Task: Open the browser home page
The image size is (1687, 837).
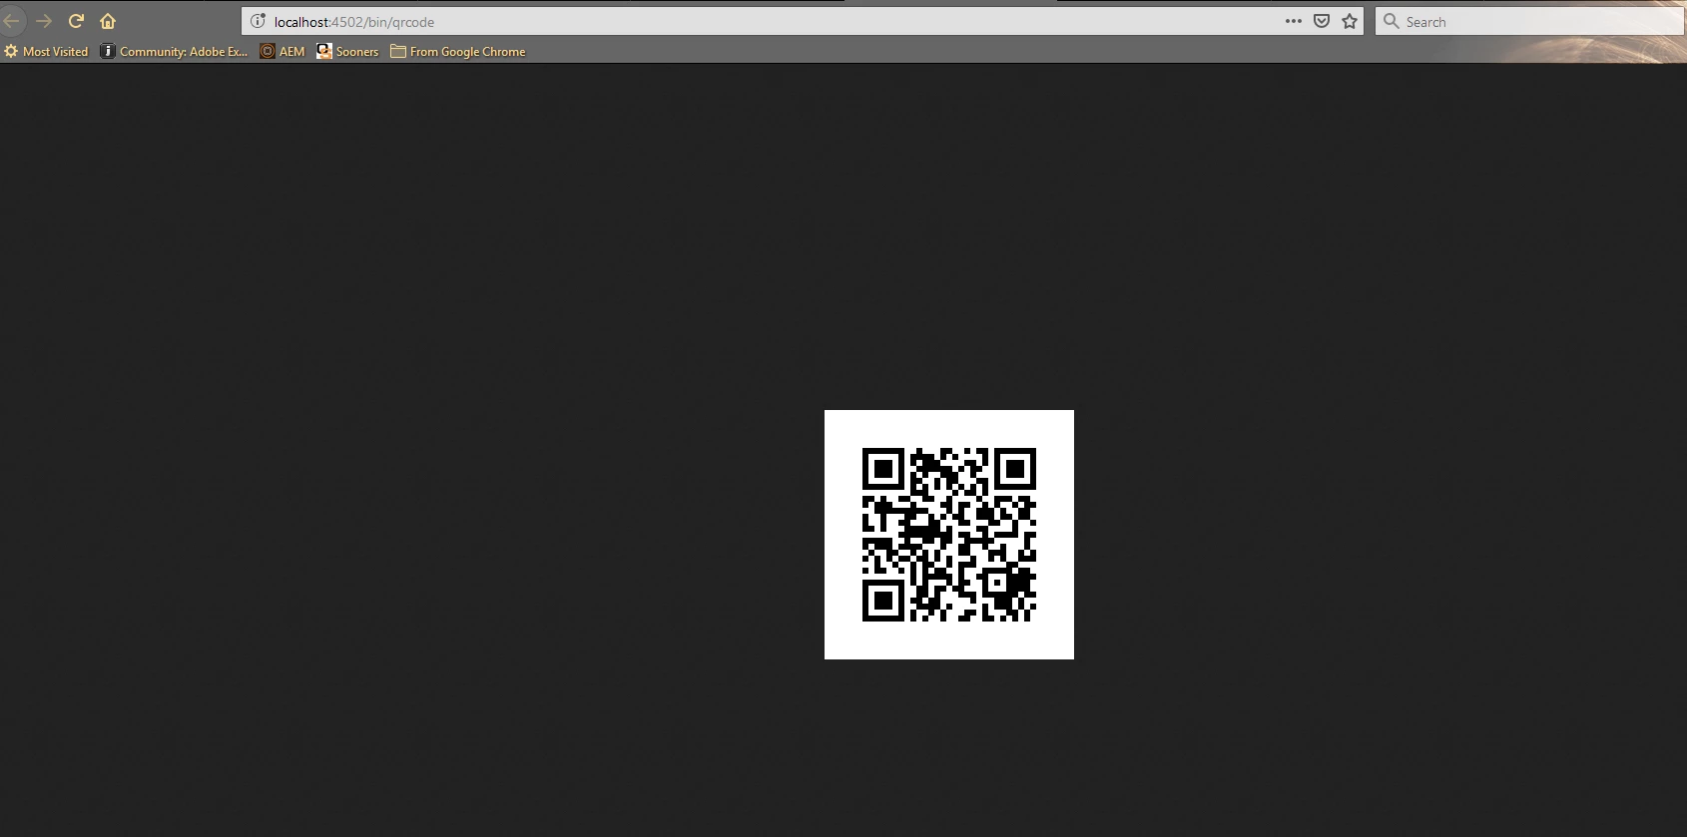Action: coord(108,21)
